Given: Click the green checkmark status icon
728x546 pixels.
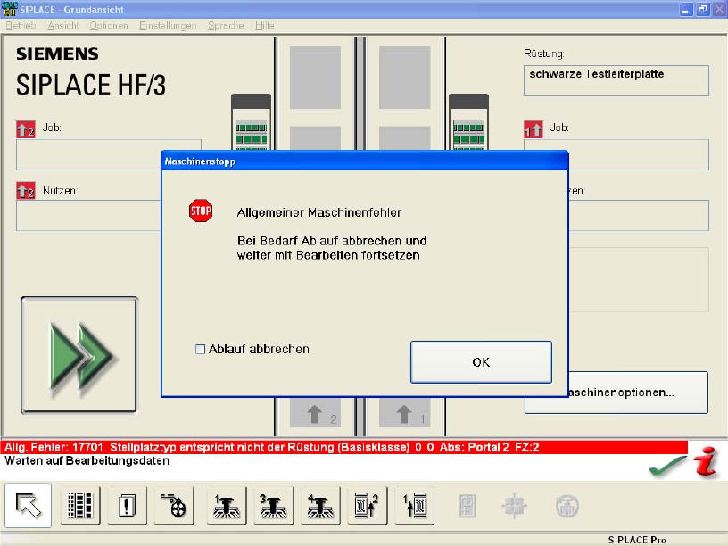Looking at the screenshot, I should pos(667,466).
